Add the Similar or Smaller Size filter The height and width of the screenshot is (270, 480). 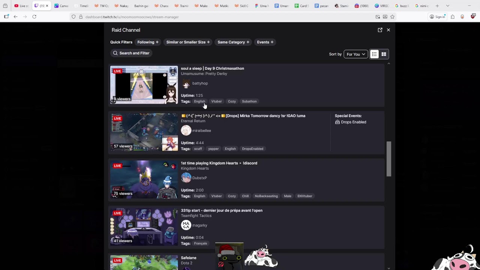coord(188,42)
